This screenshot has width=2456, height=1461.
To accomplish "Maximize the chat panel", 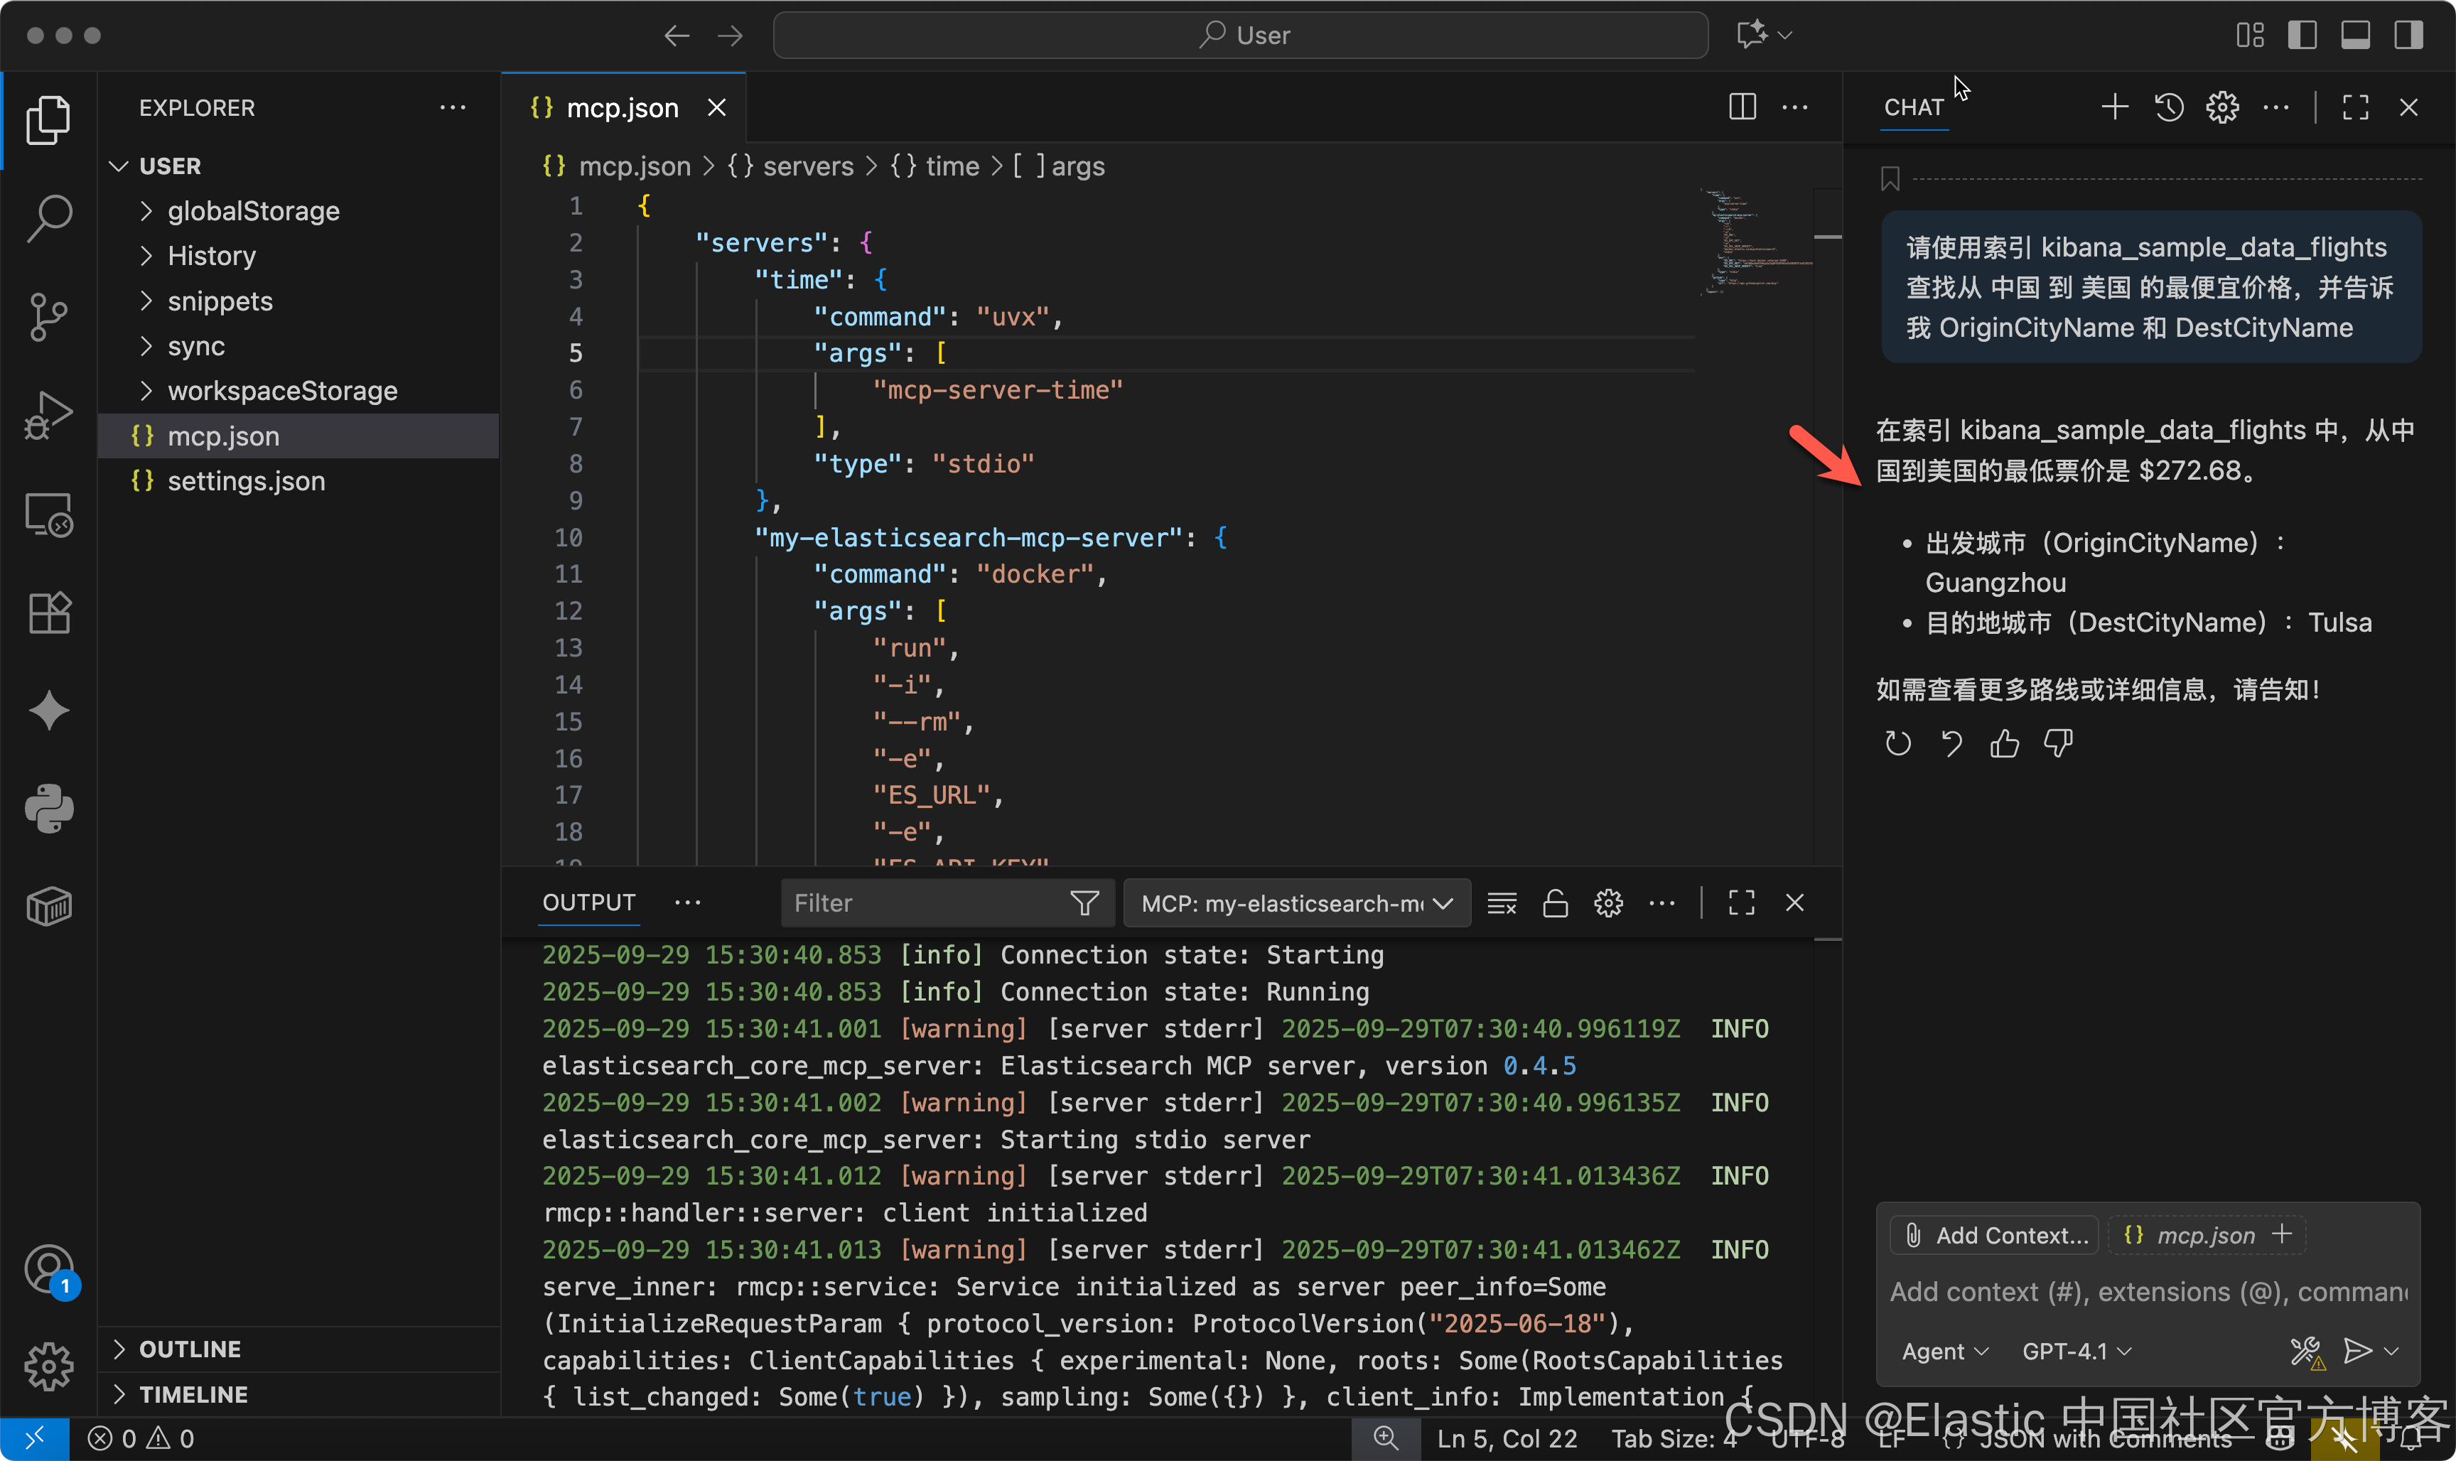I will click(2354, 107).
